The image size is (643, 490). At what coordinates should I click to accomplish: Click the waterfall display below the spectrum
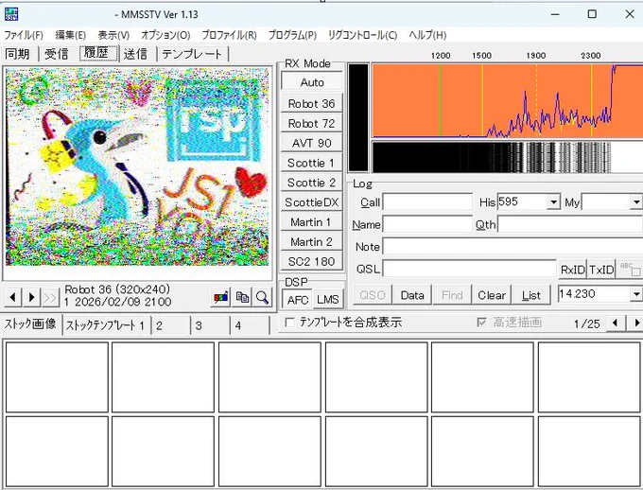pyautogui.click(x=507, y=158)
